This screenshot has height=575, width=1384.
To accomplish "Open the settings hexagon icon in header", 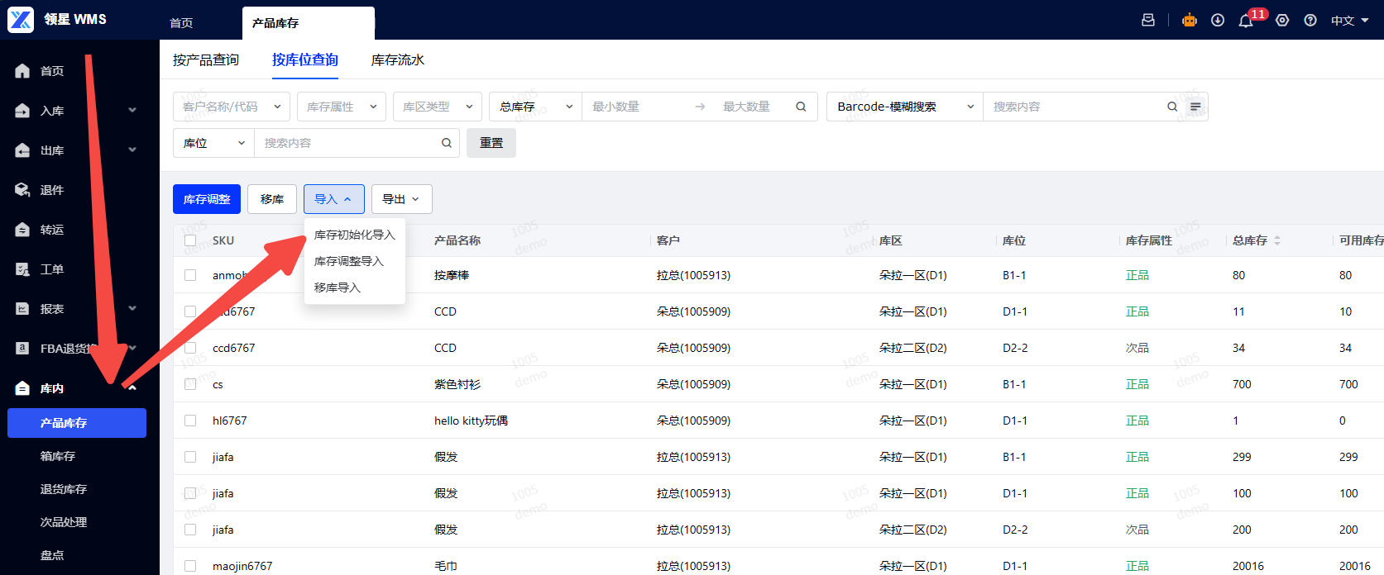I will tap(1282, 20).
